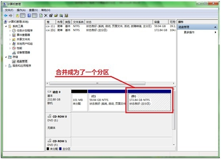Viewport: 221px width, 159px height.
Task: Click the Open folder icon in the toolbar
Action: pos(56,16)
